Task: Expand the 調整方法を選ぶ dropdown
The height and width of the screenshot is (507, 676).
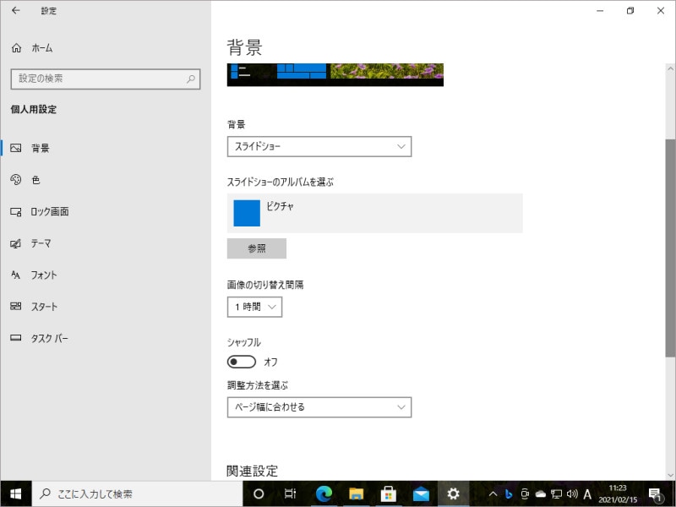Action: 319,406
